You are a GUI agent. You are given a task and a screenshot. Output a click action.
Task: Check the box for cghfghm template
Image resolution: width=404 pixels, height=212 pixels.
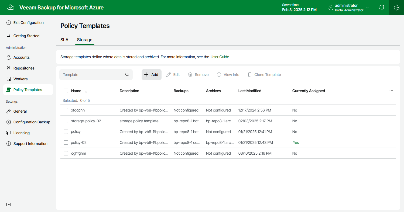(66, 153)
